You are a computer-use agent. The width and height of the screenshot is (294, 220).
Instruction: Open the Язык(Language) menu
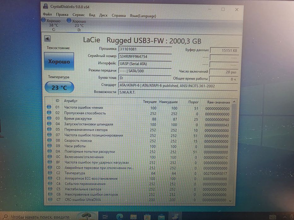point(143,16)
